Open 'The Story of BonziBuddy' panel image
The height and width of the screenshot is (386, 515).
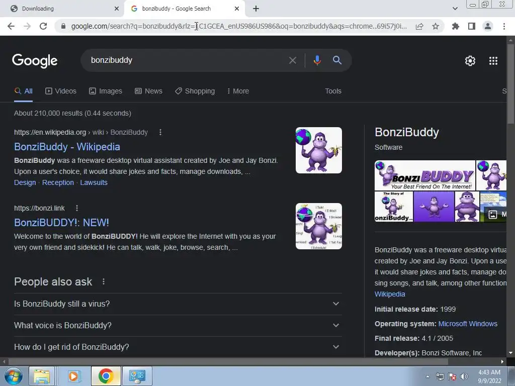[x=393, y=207]
